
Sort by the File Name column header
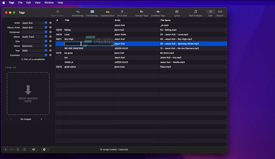pos(193,20)
